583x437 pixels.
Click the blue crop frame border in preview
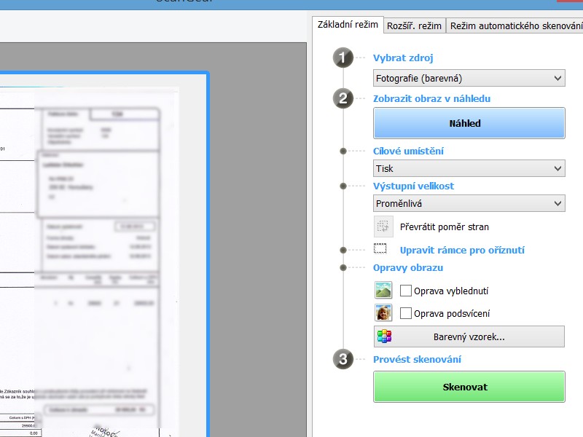pos(208,254)
